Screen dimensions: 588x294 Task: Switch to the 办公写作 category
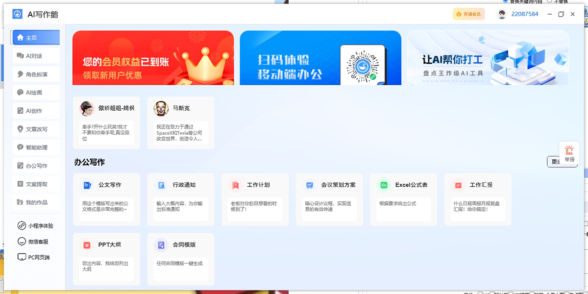tap(36, 165)
